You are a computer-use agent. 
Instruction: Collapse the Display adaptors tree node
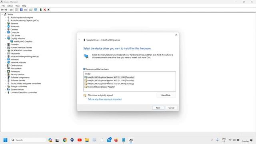coord(5,38)
